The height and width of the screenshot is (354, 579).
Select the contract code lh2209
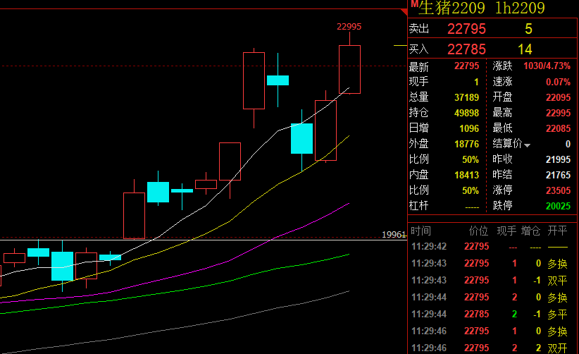click(520, 8)
